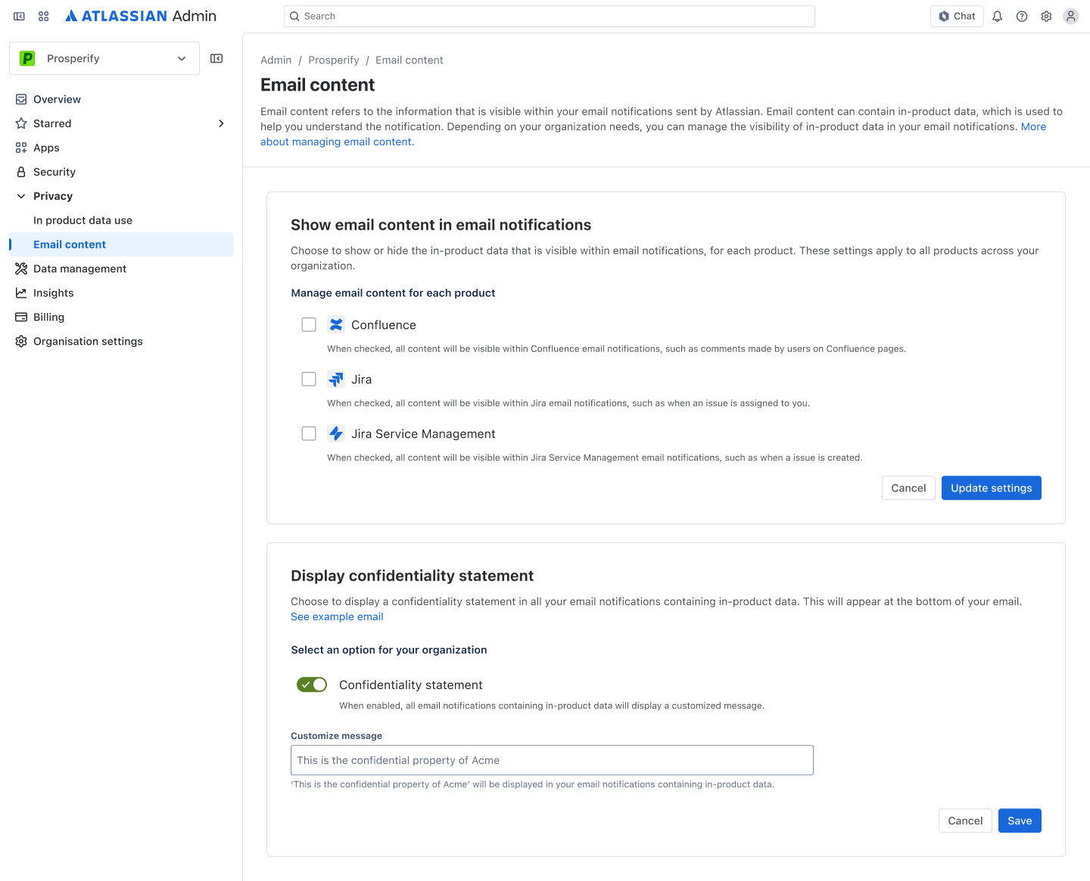Click 'Manage email content for each product' text
The height and width of the screenshot is (881, 1090).
coord(393,293)
